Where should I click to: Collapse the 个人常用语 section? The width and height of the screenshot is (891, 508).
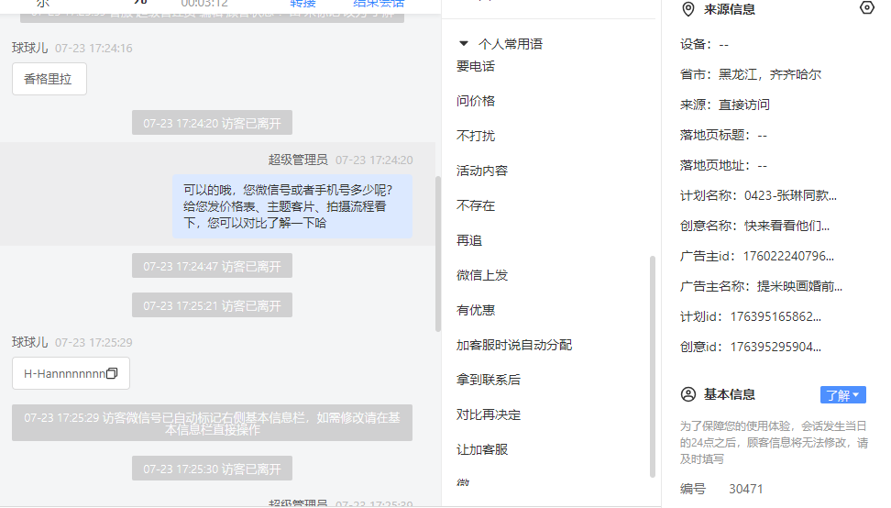(x=464, y=43)
